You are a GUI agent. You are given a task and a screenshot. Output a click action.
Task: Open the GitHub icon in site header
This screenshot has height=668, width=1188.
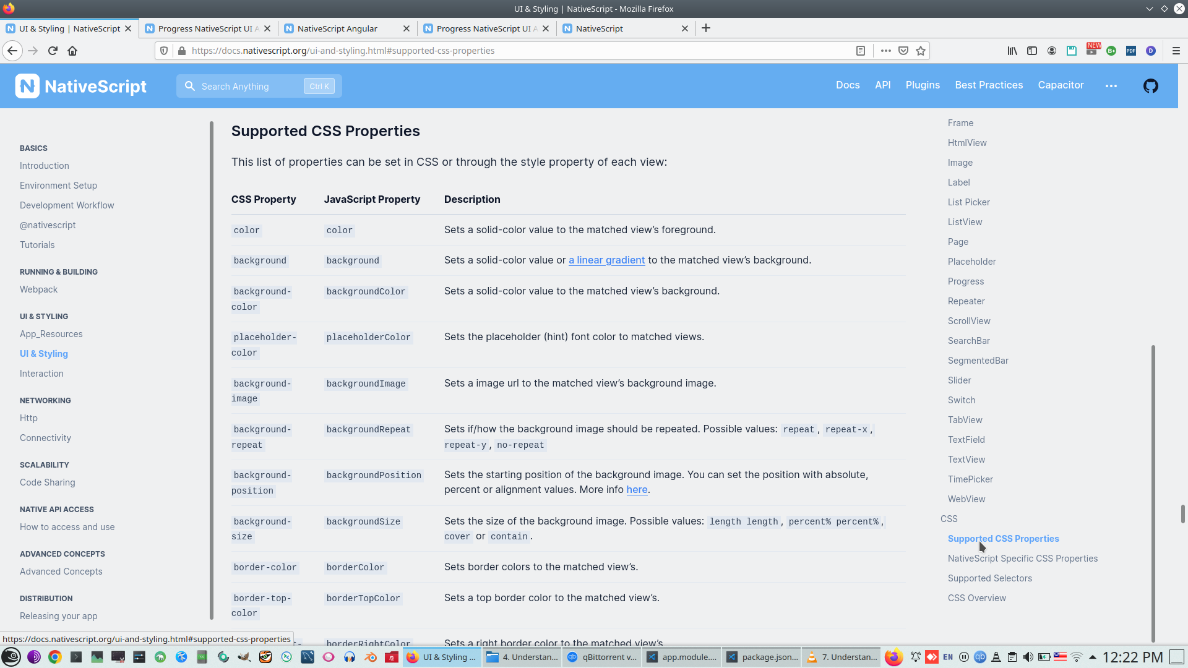[1150, 86]
